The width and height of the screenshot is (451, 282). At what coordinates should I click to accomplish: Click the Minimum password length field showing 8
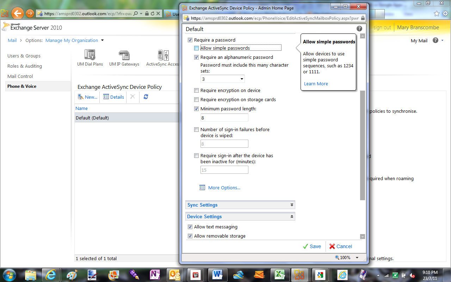pos(224,118)
